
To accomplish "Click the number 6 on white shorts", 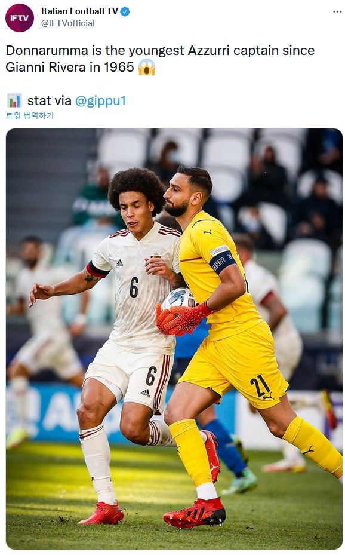I will coord(151,376).
